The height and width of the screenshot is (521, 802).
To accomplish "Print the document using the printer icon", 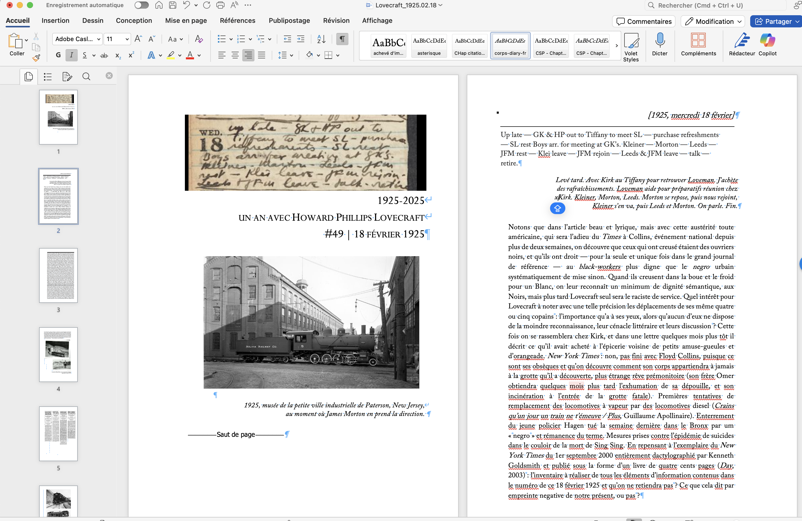I will click(x=220, y=5).
